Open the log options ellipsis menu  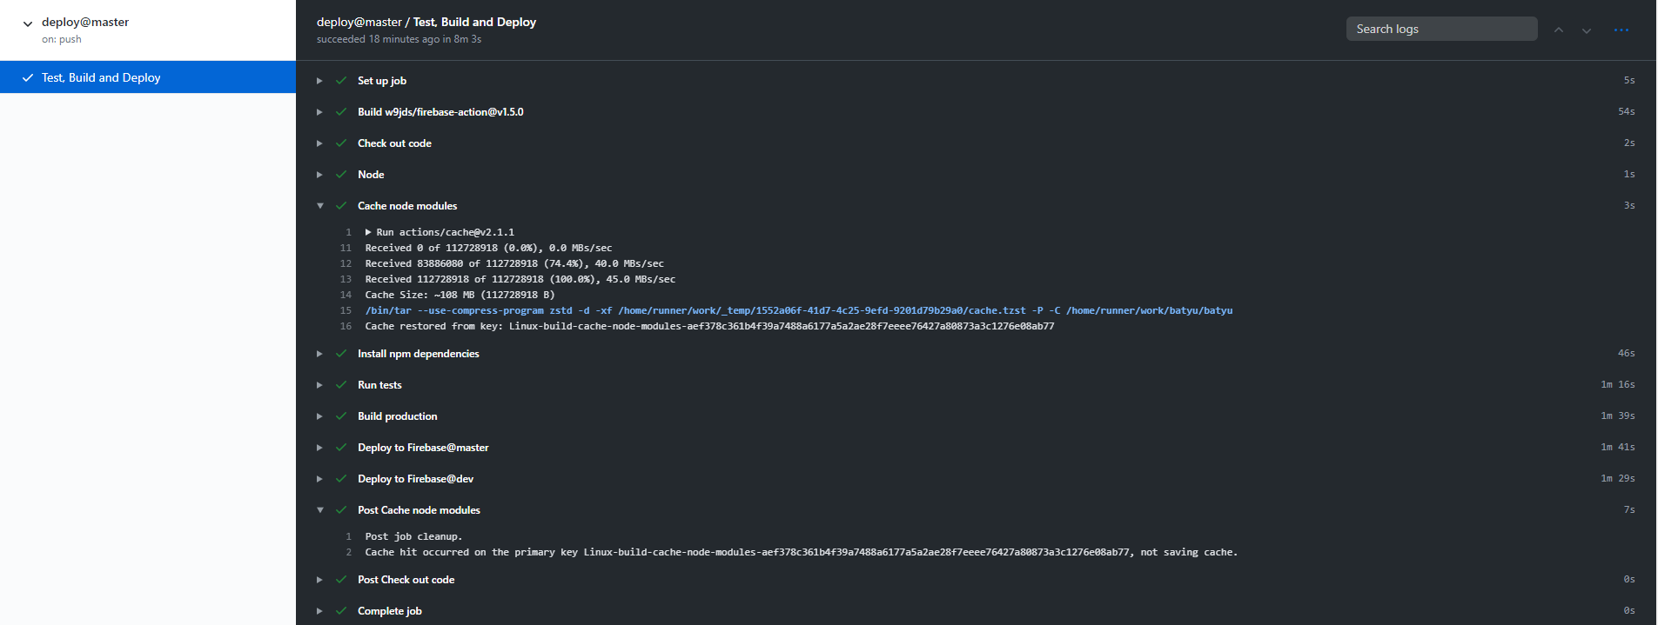coord(1621,30)
